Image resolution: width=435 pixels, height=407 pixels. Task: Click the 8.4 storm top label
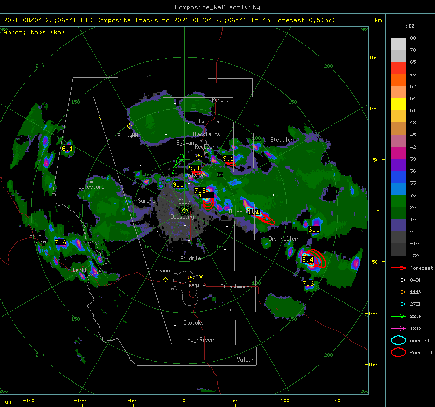point(308,260)
